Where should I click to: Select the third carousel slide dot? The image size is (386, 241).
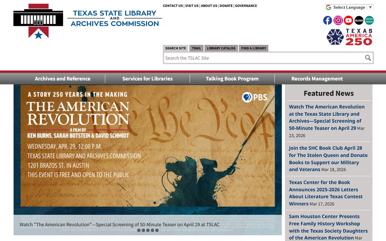148,230
